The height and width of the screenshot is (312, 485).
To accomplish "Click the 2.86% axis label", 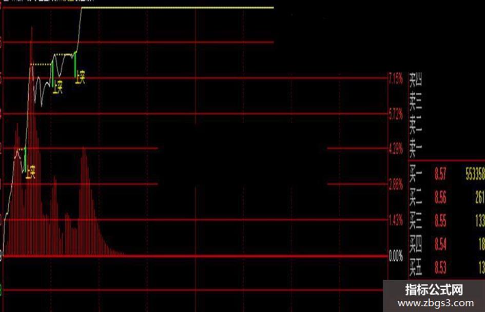I will pyautogui.click(x=396, y=185).
